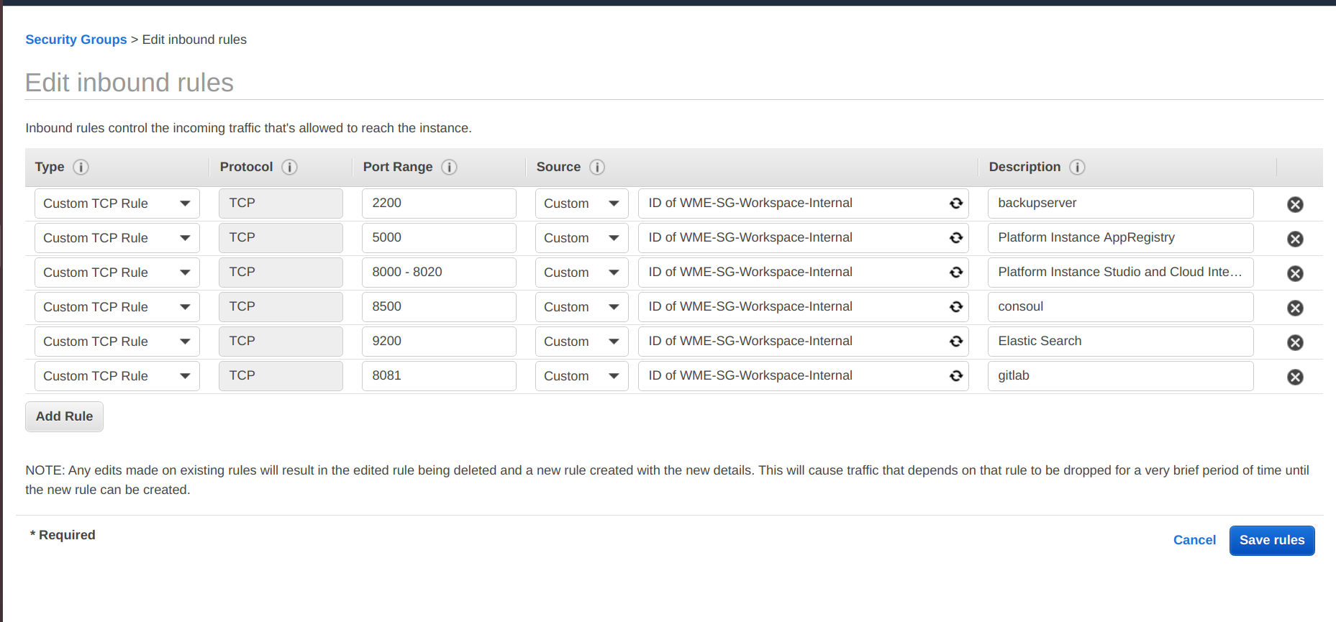Click the Description info icon
Viewport: 1336px width, 622px height.
1077,167
